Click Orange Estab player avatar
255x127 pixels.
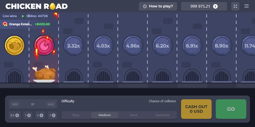tap(5, 24)
